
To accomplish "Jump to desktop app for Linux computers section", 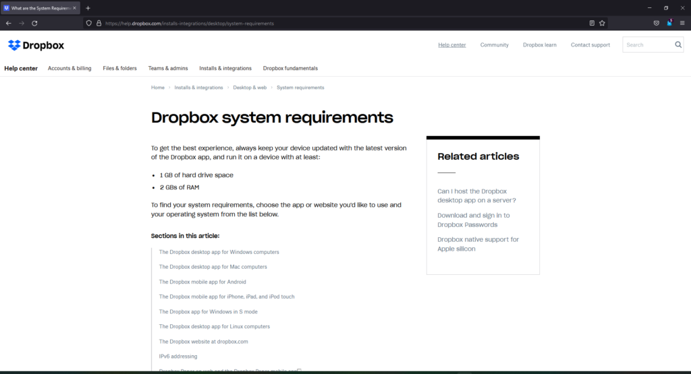I will point(214,326).
